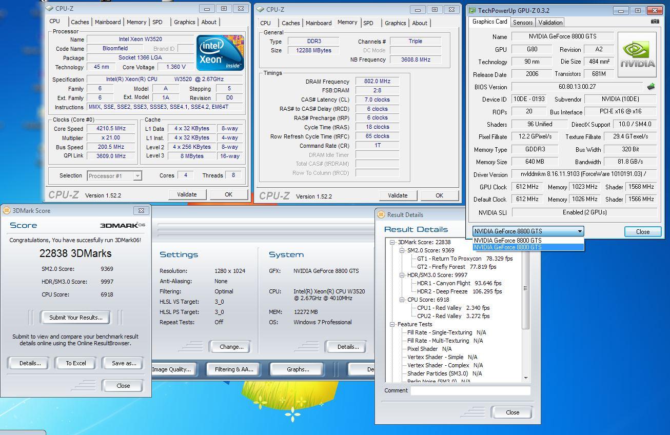The height and width of the screenshot is (435, 670).
Task: Click the 3DMark Score window title icon
Action: tap(7, 210)
